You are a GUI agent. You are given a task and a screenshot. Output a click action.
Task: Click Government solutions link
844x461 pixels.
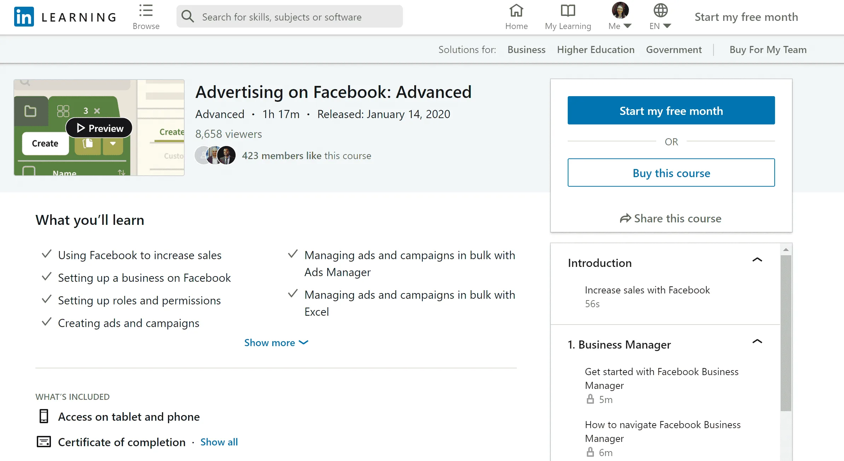tap(674, 49)
